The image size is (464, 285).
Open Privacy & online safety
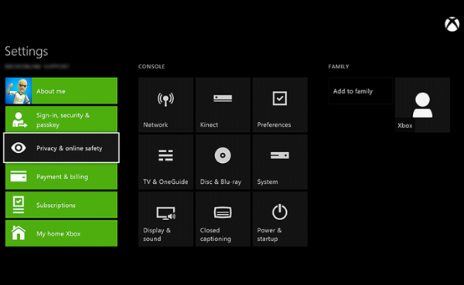point(61,148)
